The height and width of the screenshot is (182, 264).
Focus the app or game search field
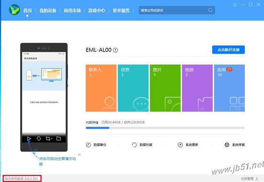coord(177,10)
